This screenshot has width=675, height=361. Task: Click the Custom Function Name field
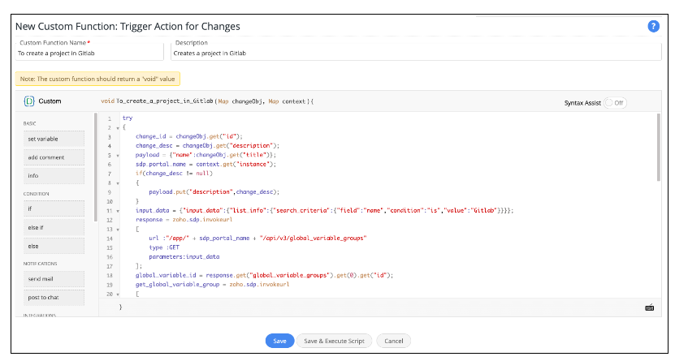(89, 54)
